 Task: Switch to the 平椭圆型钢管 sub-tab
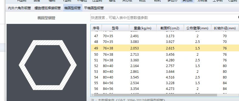(x=94, y=8)
